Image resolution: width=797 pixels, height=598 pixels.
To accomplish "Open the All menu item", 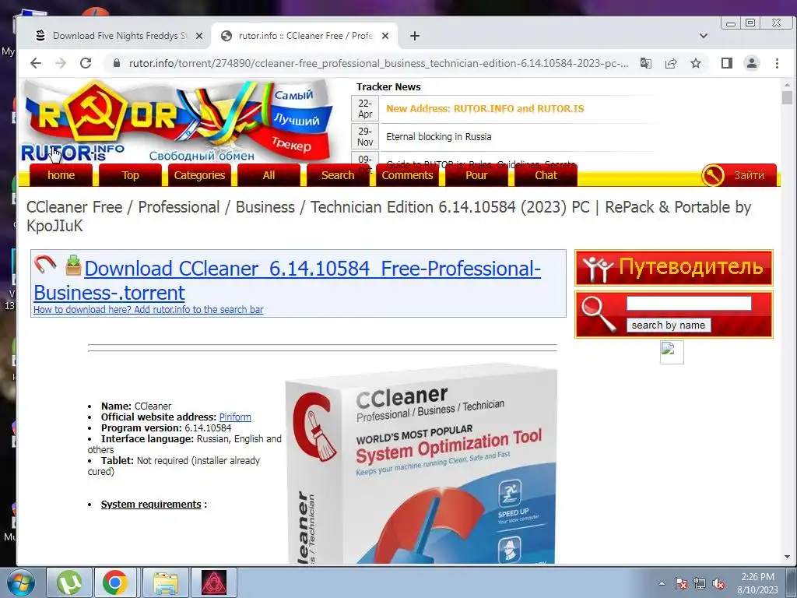I will (269, 175).
